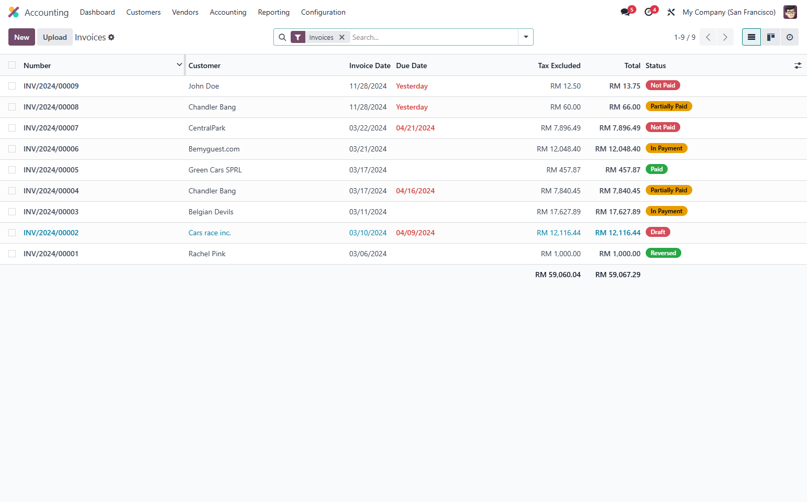Open the company switcher My Company
807x502 pixels.
click(729, 12)
